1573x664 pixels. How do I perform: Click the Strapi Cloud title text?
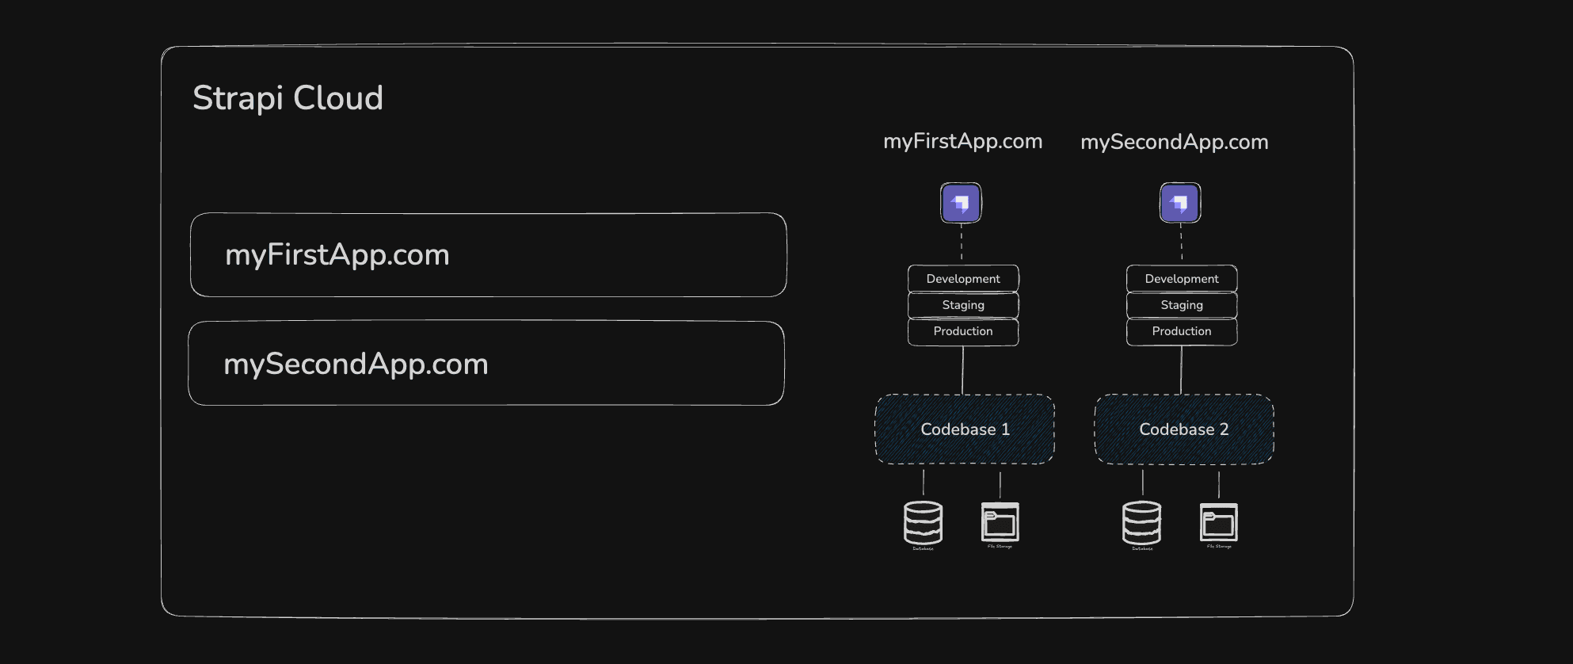tap(288, 98)
